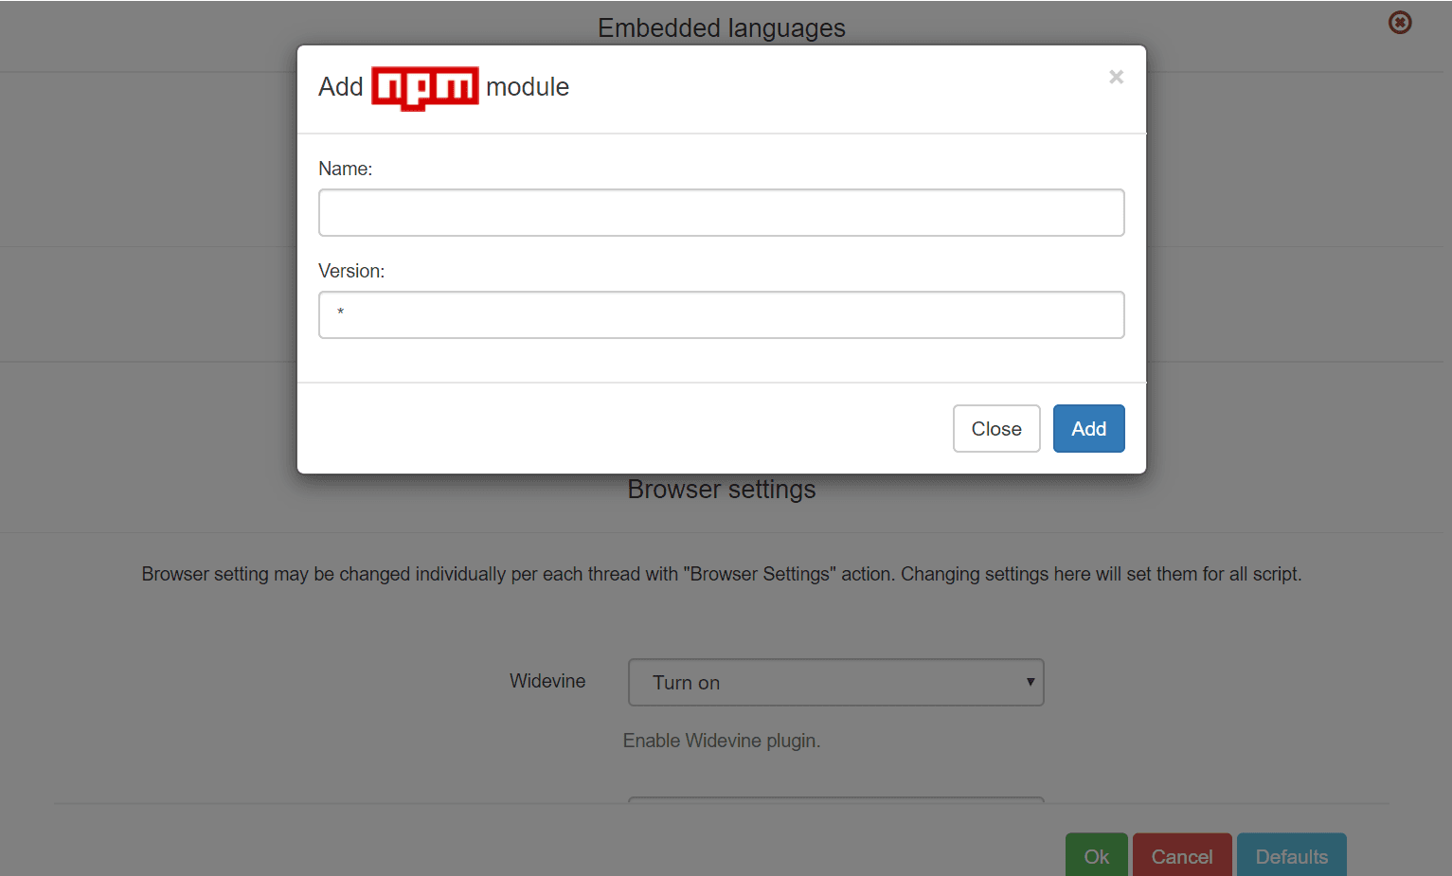Focus the Version input field

721,314
